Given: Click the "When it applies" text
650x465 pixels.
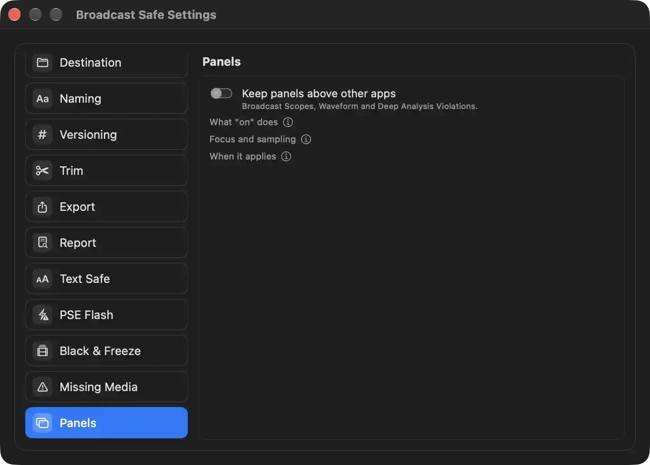Looking at the screenshot, I should coord(243,156).
